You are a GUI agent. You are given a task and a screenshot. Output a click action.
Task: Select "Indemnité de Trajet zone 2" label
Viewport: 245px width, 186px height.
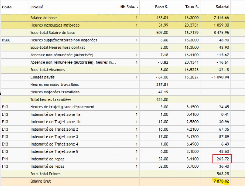point(54,129)
